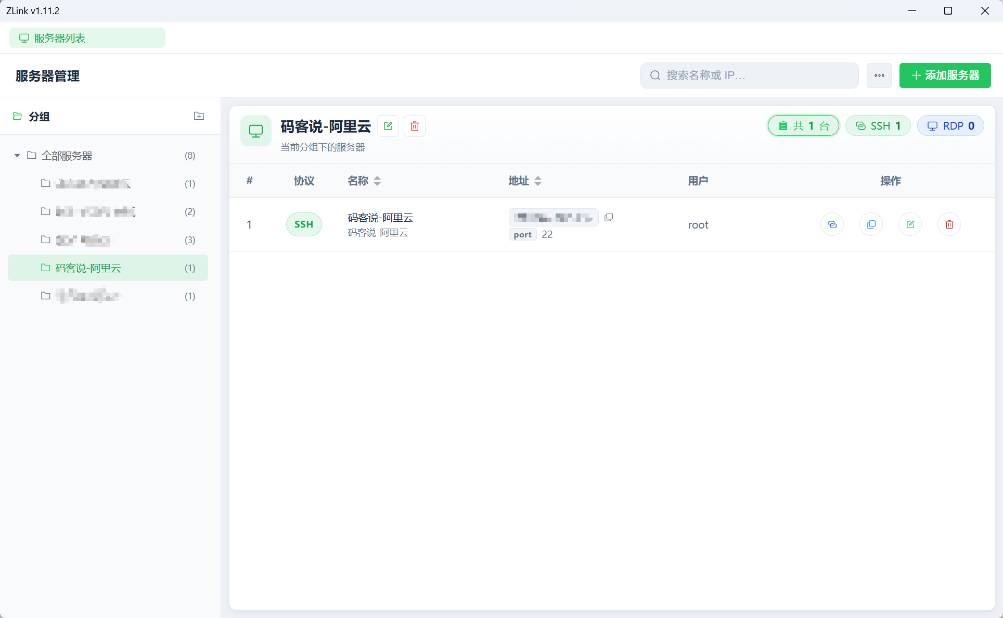Click the 共 1 台 total filter badge
The image size is (1003, 618).
(x=803, y=126)
